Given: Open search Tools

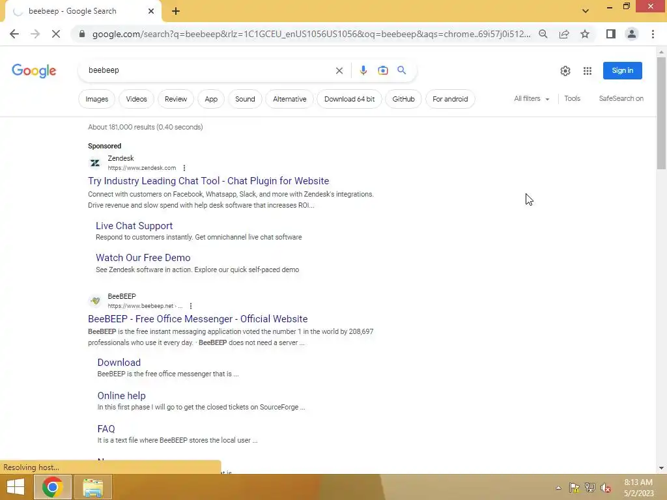Looking at the screenshot, I should (572, 99).
